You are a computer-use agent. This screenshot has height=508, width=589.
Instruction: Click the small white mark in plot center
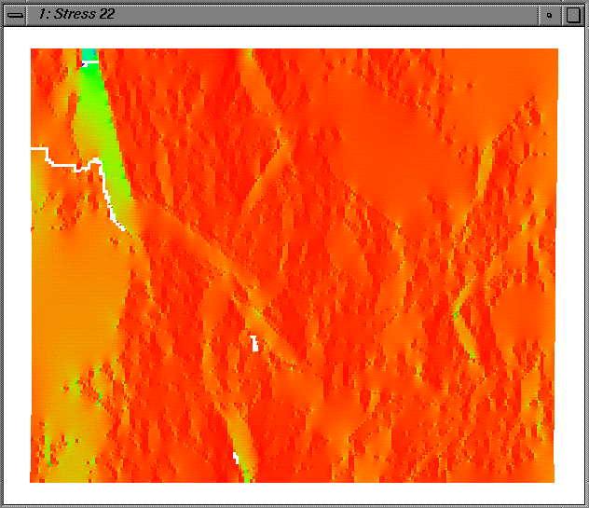(253, 341)
